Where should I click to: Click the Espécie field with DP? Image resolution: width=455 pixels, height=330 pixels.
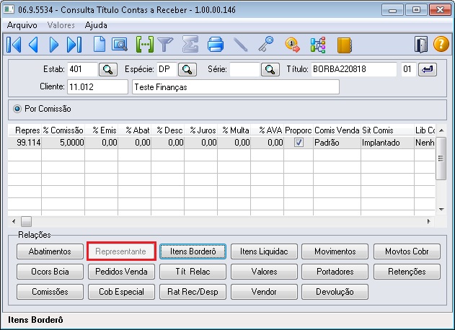click(167, 70)
